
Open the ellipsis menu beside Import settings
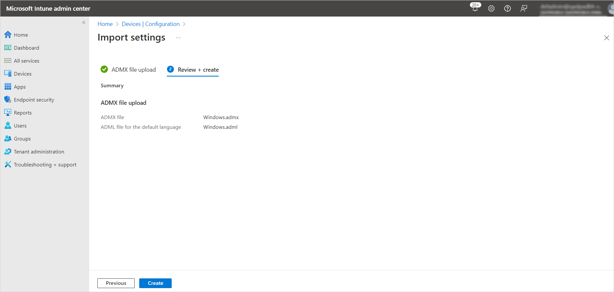coord(178,38)
